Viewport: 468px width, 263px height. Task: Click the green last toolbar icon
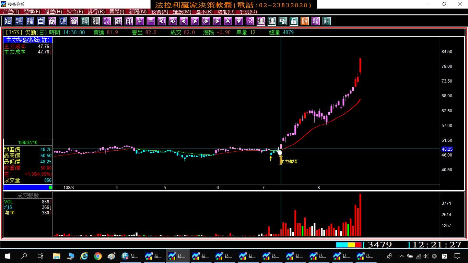326,21
